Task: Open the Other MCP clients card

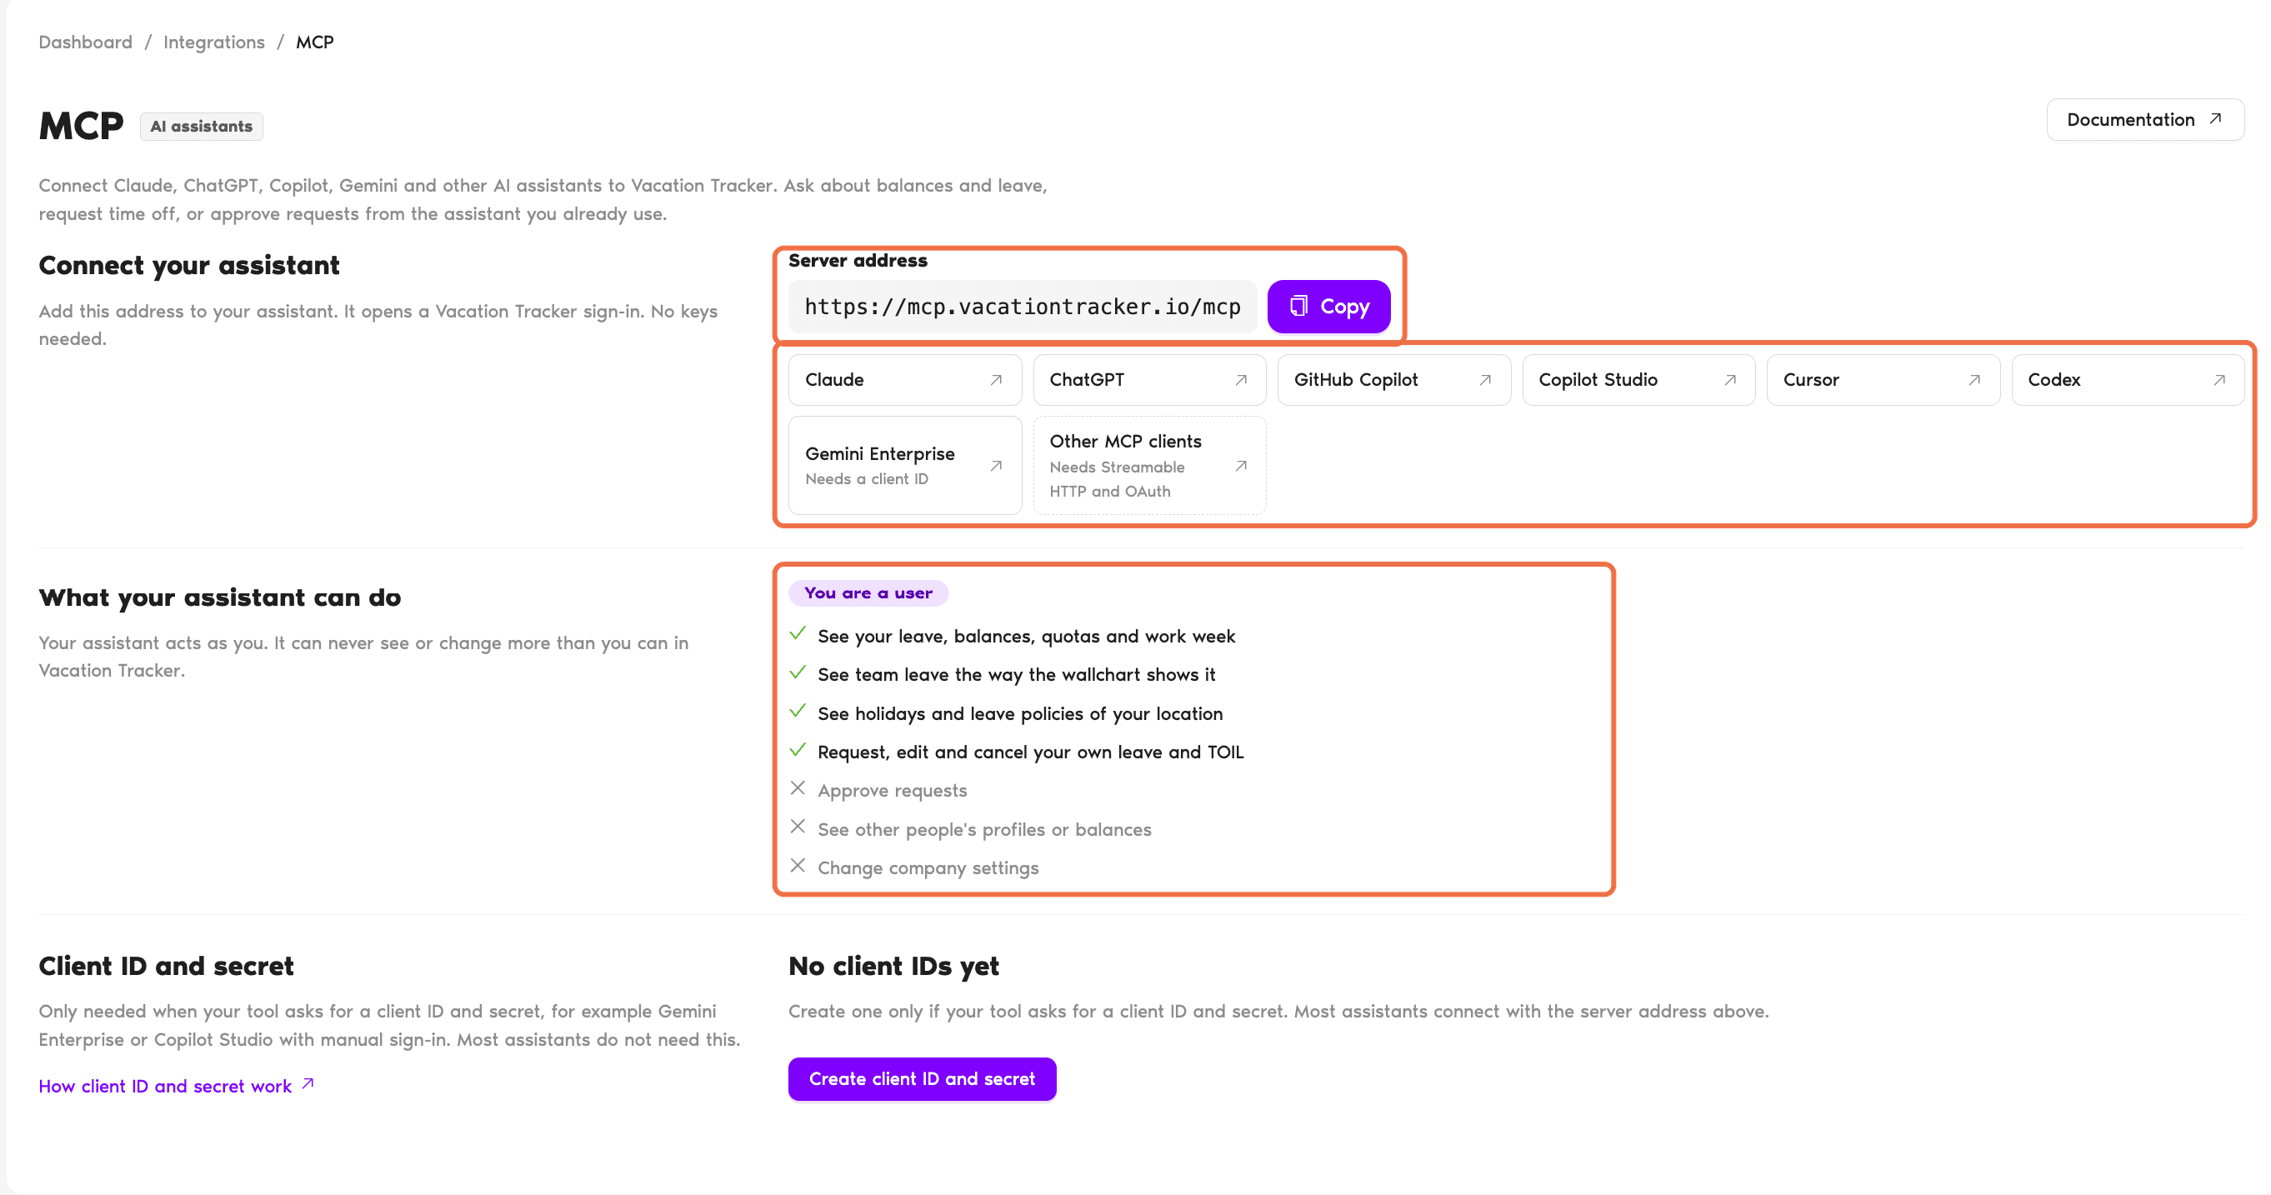Action: click(x=1148, y=465)
